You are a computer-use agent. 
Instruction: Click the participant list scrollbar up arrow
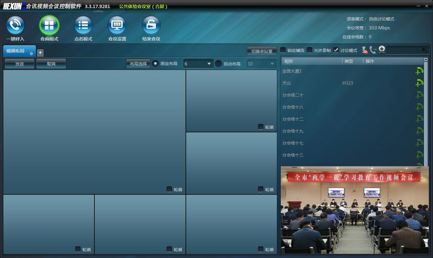click(425, 59)
